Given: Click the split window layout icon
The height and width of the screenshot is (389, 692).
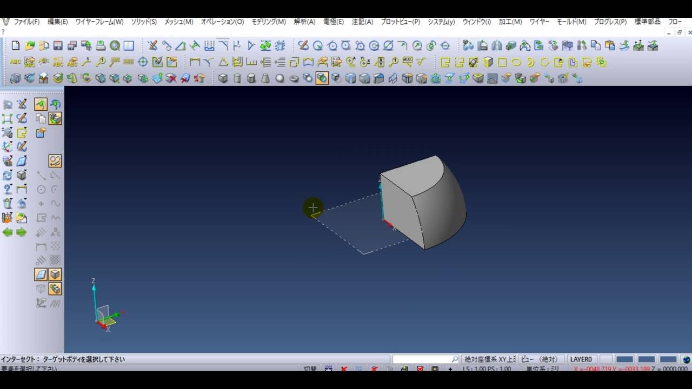Looking at the screenshot, I should click(x=129, y=46).
